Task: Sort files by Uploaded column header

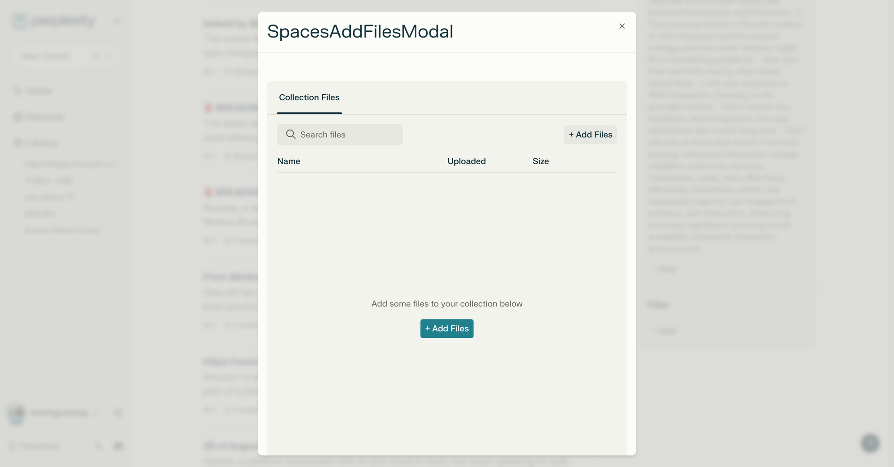Action: tap(467, 161)
